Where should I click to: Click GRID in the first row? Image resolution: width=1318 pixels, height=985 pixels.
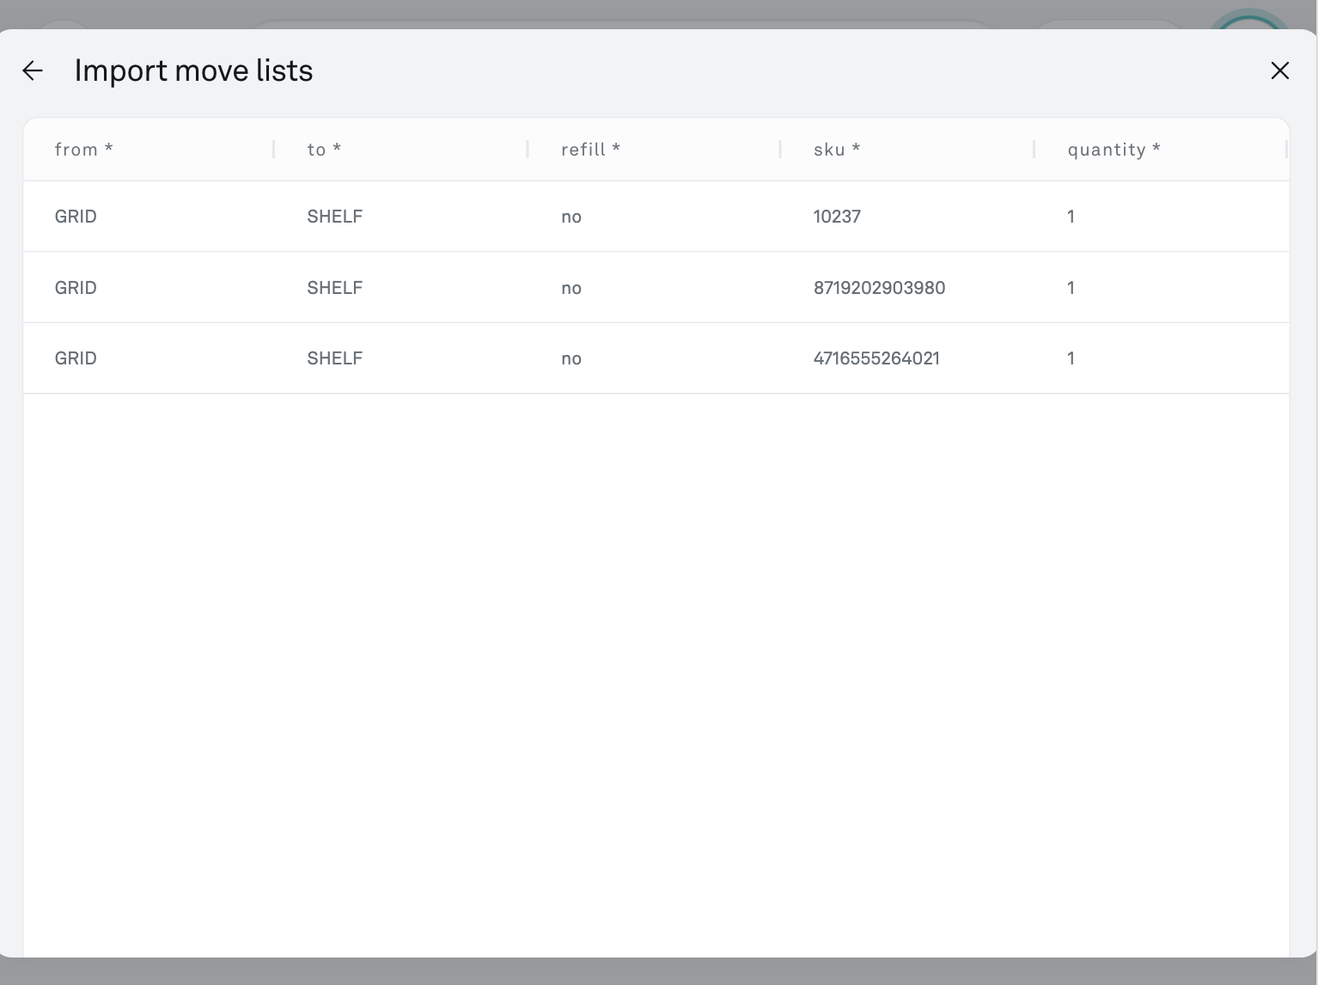76,217
